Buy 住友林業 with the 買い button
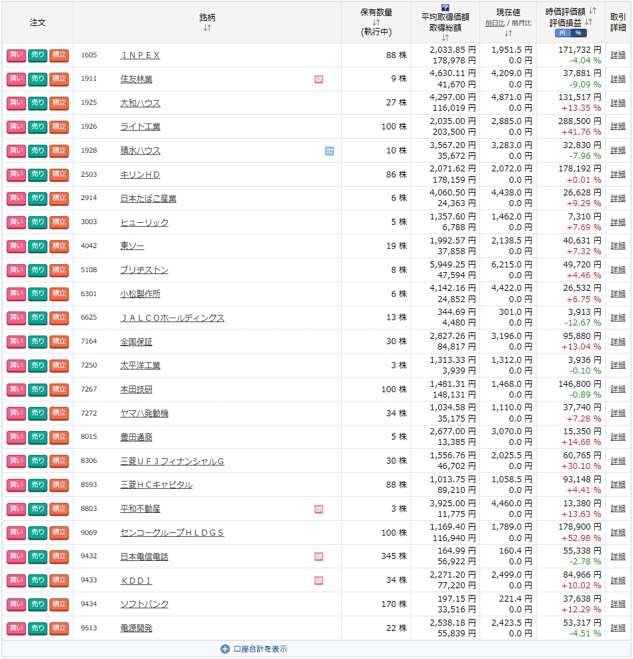This screenshot has width=633, height=659. 17,79
